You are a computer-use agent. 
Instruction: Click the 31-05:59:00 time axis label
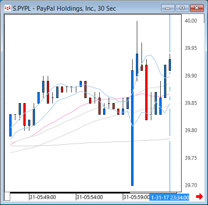coord(136,197)
